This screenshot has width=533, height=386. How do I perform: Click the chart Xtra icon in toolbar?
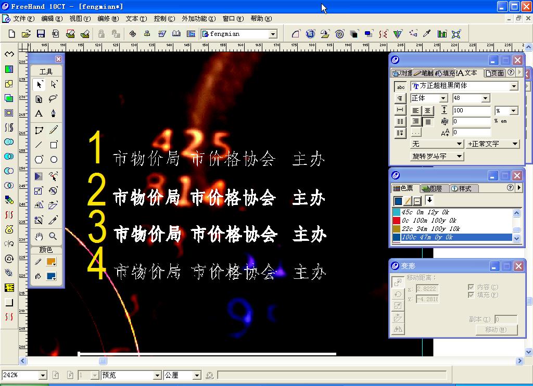(442, 34)
